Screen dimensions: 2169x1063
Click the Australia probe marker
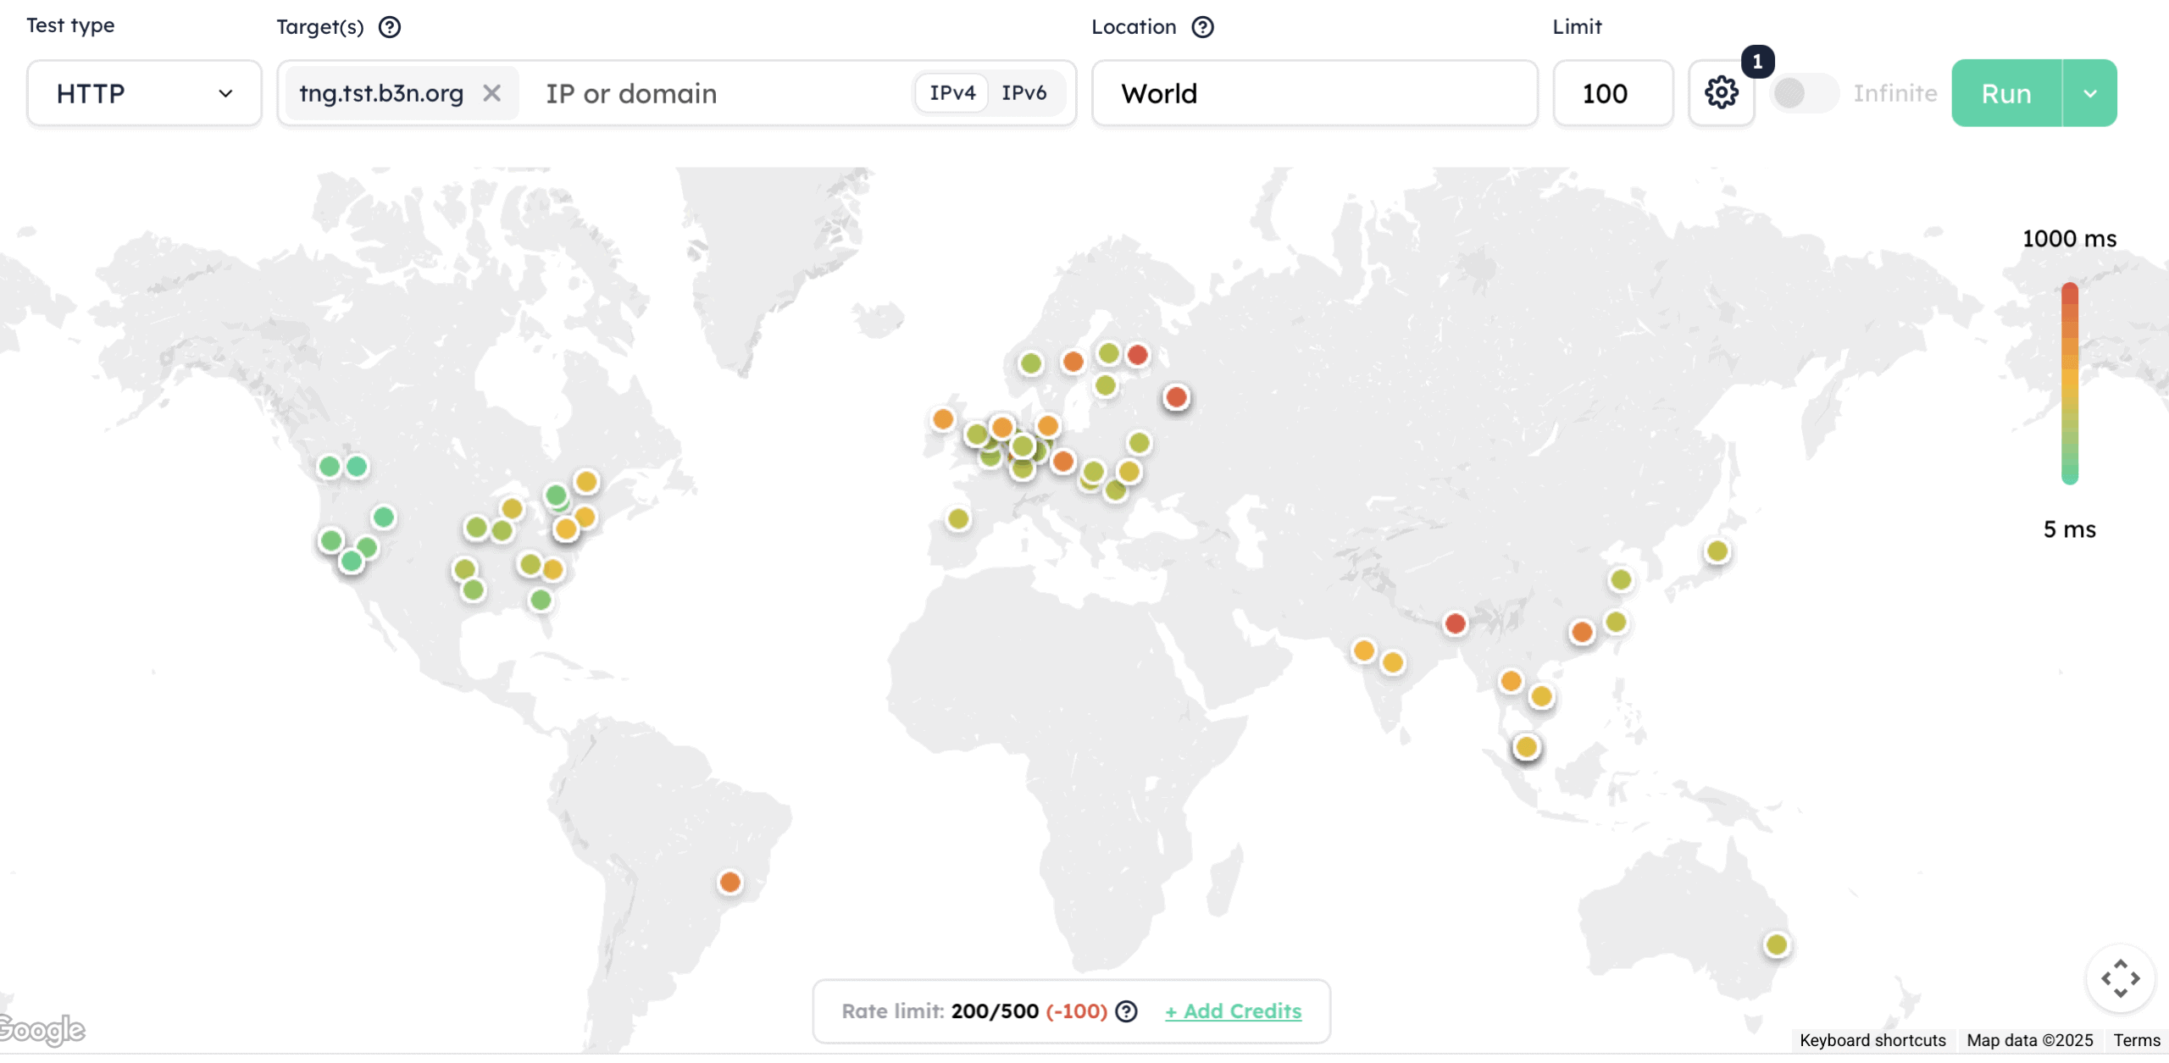1777,944
